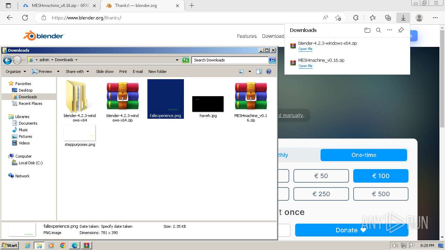Open the address bar previous locations dropdown
The width and height of the screenshot is (445, 250).
pyautogui.click(x=177, y=60)
